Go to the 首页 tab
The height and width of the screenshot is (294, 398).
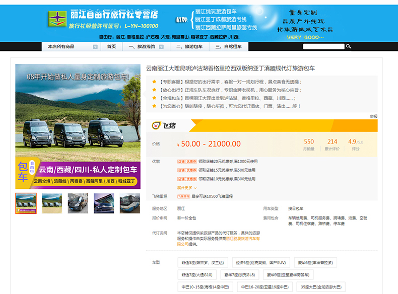pyautogui.click(x=111, y=46)
